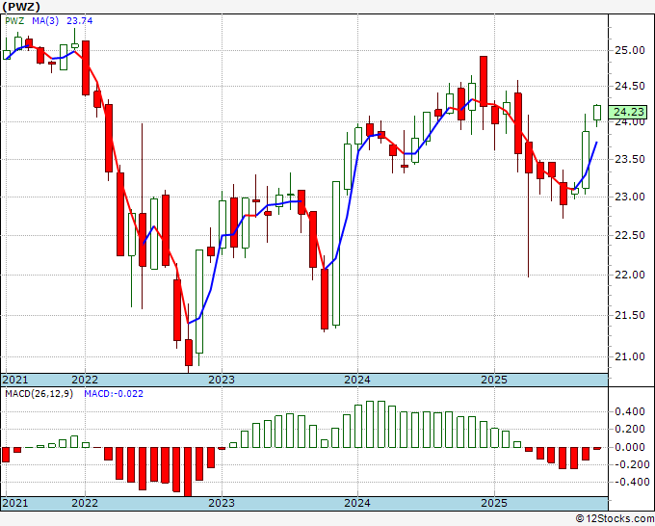Click the last small red MACD bar
The width and height of the screenshot is (655, 526).
coord(597,448)
